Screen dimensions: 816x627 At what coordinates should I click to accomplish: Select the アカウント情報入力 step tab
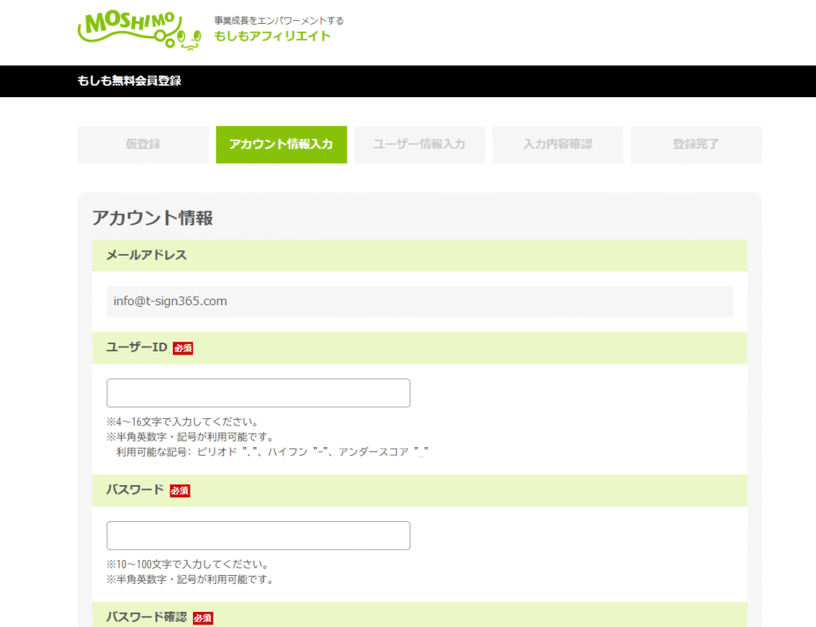click(x=281, y=144)
